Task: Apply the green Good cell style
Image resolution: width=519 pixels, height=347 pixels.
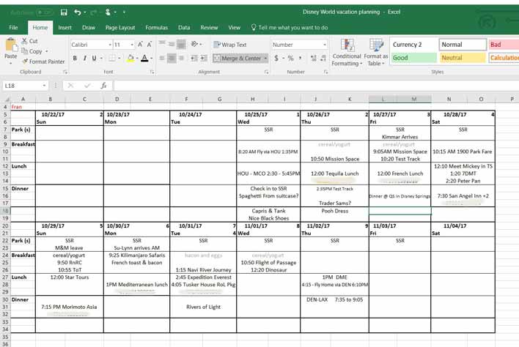Action: (413, 58)
